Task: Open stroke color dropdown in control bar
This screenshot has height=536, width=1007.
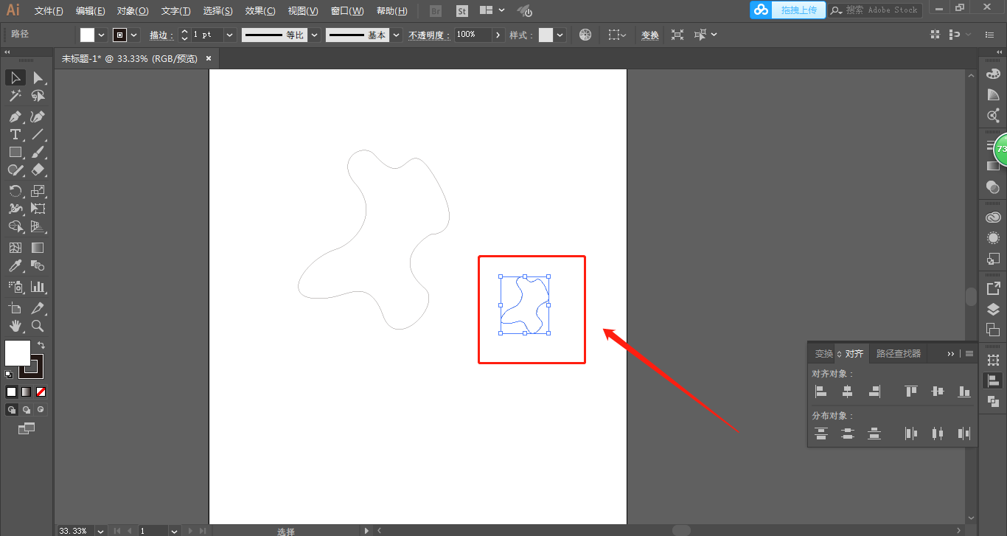Action: pos(133,35)
